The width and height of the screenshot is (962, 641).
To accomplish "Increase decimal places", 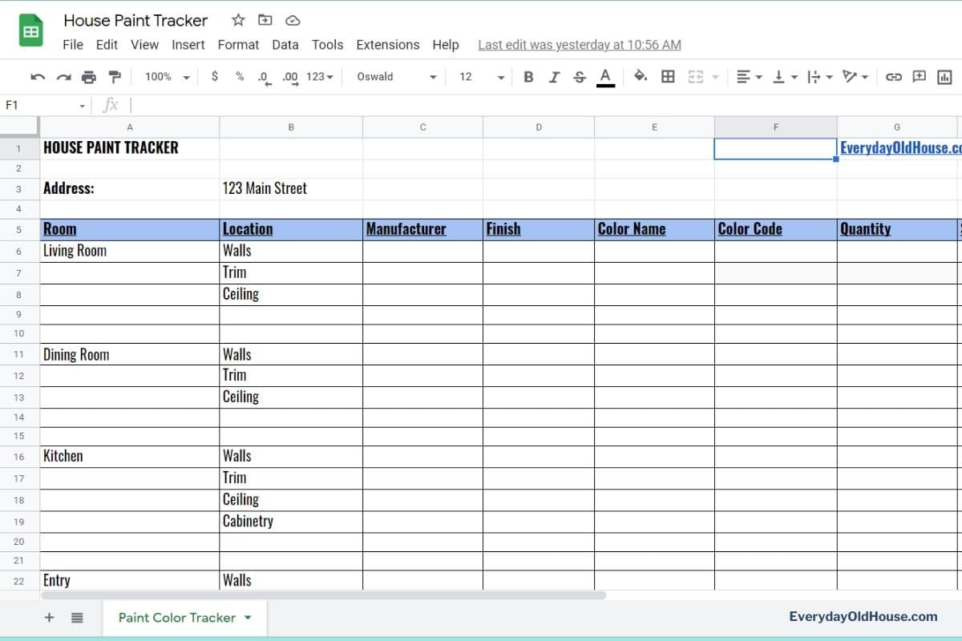I will coord(290,77).
